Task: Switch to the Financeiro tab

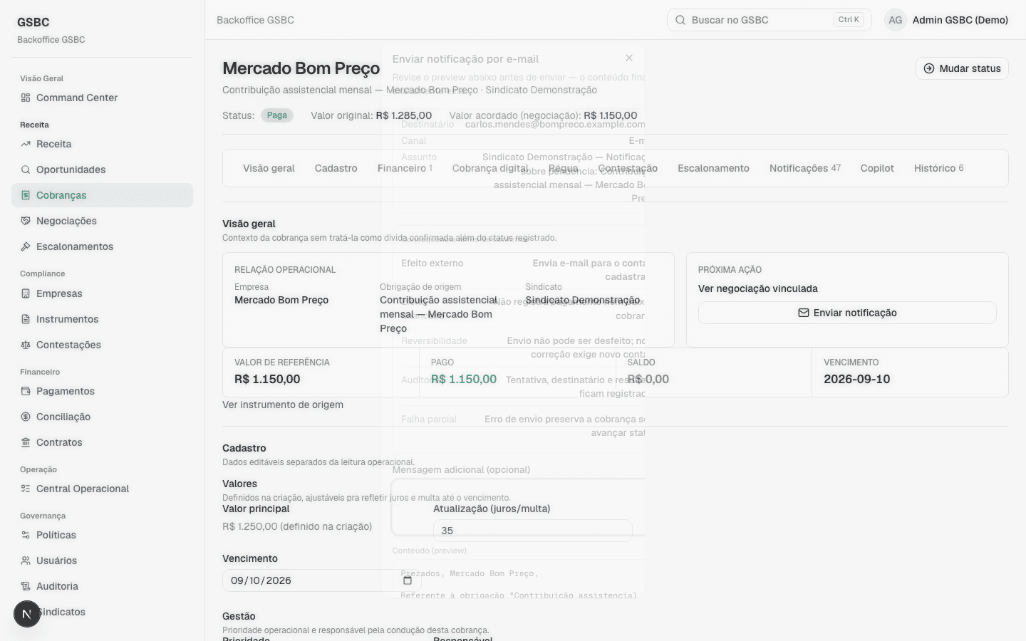Action: pyautogui.click(x=405, y=168)
